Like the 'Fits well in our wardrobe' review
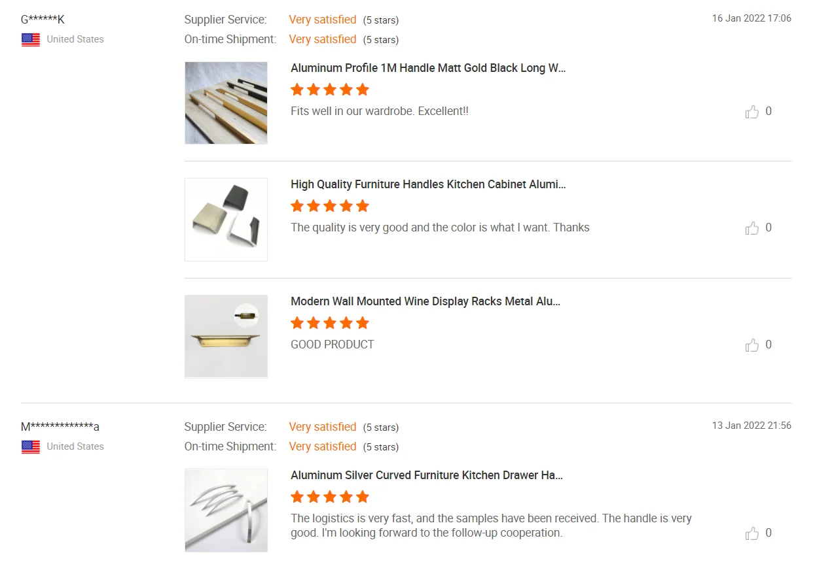Screen dimensions: 813x570 click(x=751, y=112)
